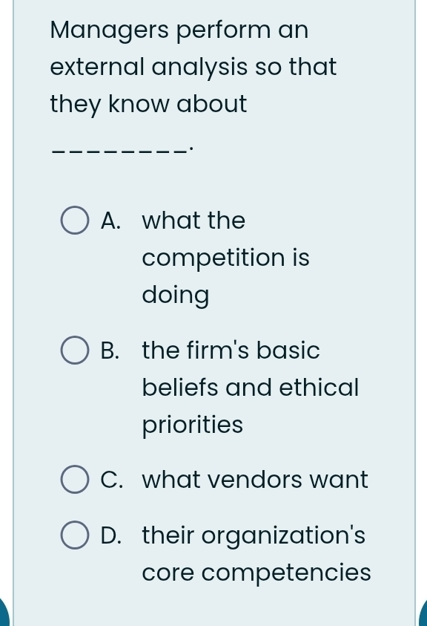
Task: Click the letter label 'C.'
Action: 111,479
